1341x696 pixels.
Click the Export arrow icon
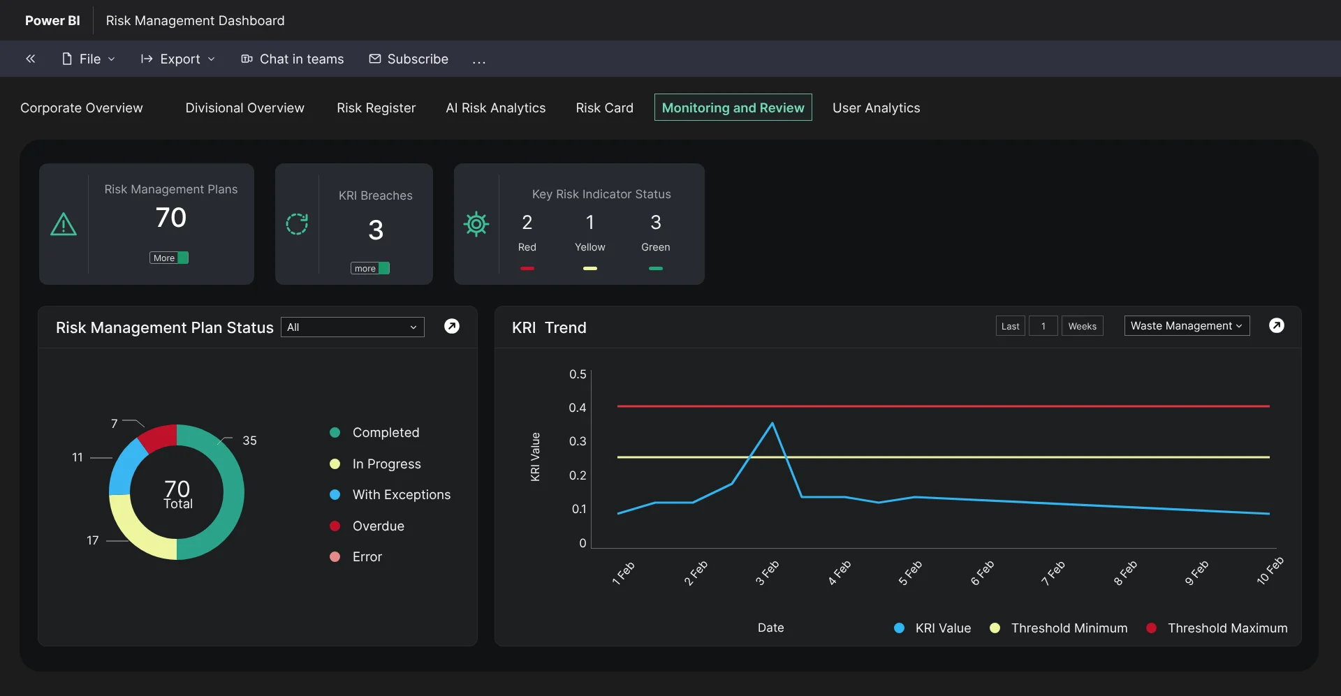pyautogui.click(x=147, y=59)
